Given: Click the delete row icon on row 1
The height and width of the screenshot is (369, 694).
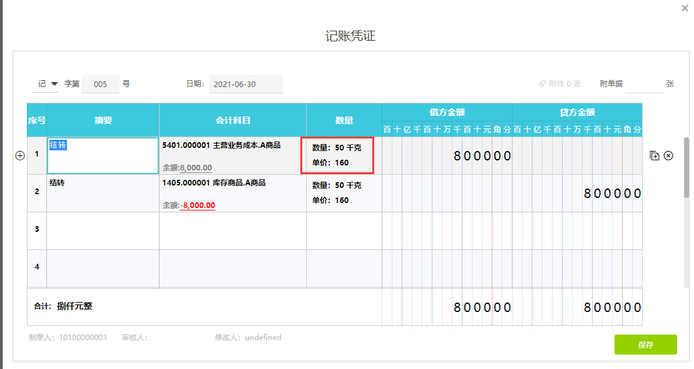Looking at the screenshot, I should click(668, 156).
